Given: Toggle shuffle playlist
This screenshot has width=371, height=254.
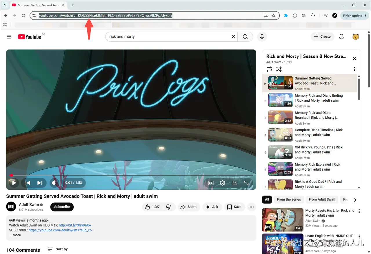Looking at the screenshot, I should [x=279, y=69].
